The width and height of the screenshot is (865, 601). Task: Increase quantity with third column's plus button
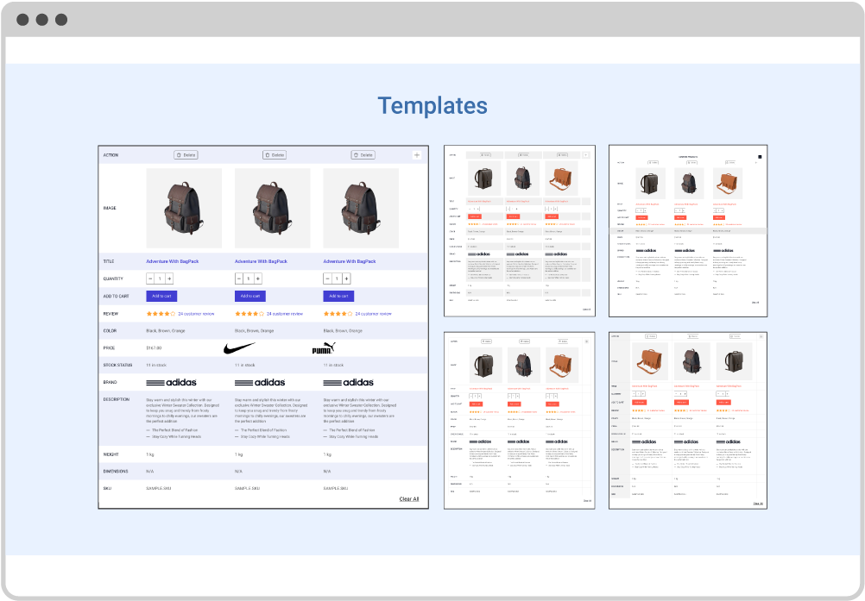[x=346, y=279]
